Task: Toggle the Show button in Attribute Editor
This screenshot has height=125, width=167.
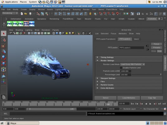Action: [154, 51]
